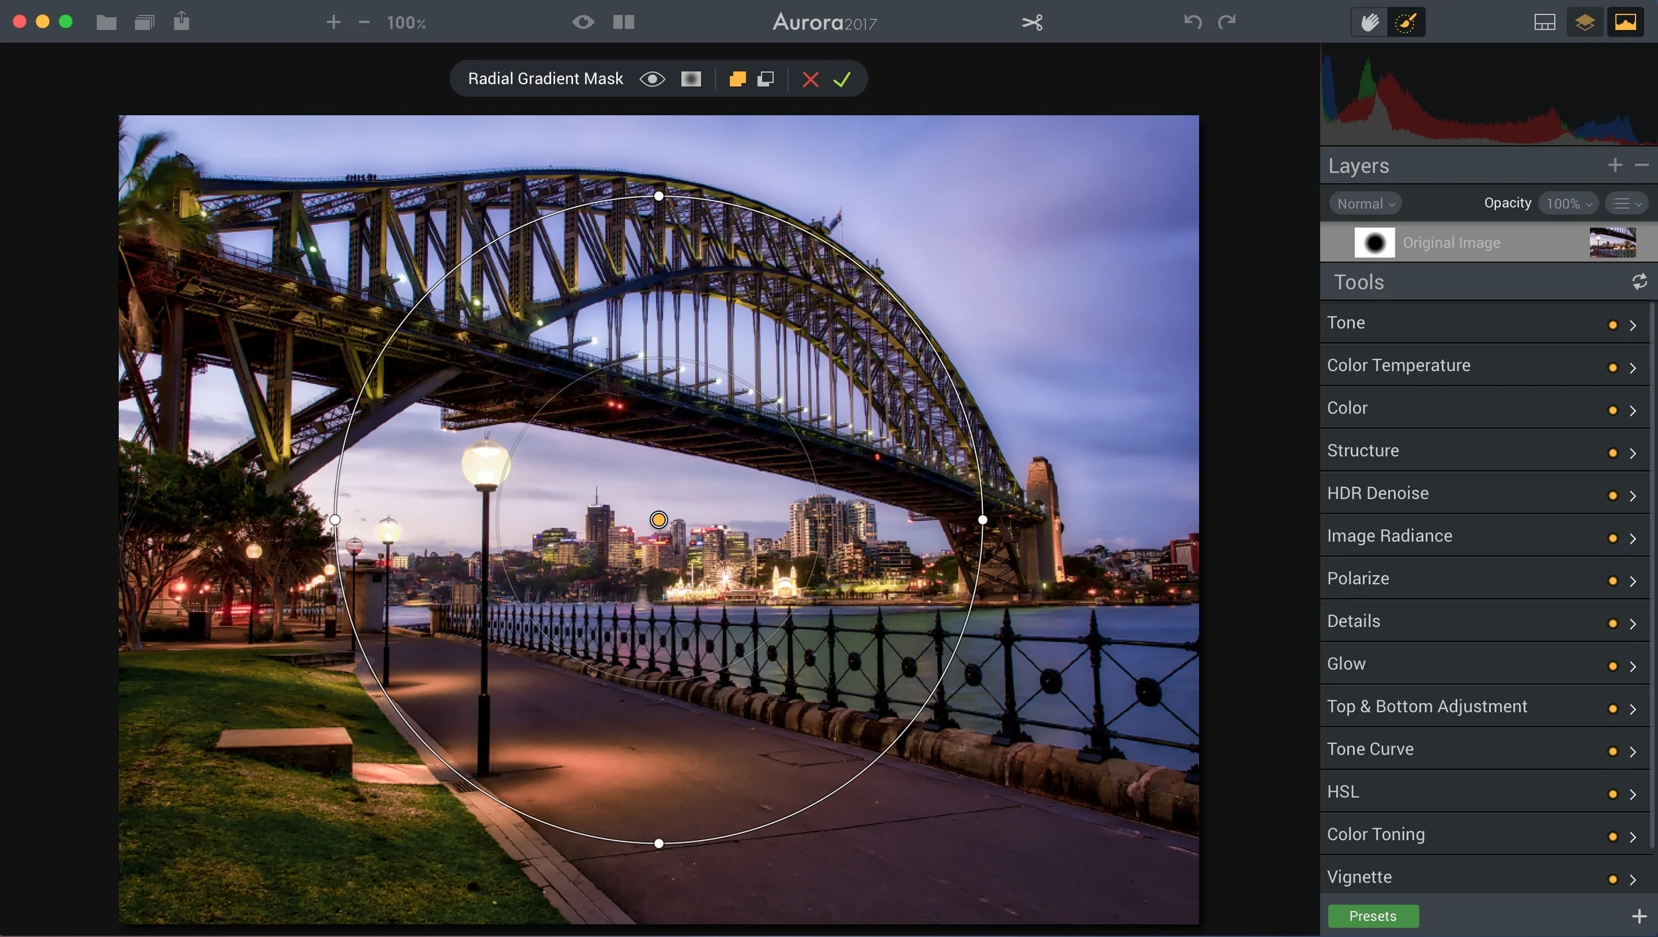The height and width of the screenshot is (937, 1658).
Task: Toggle mask visibility with the eye icon
Action: (x=653, y=78)
